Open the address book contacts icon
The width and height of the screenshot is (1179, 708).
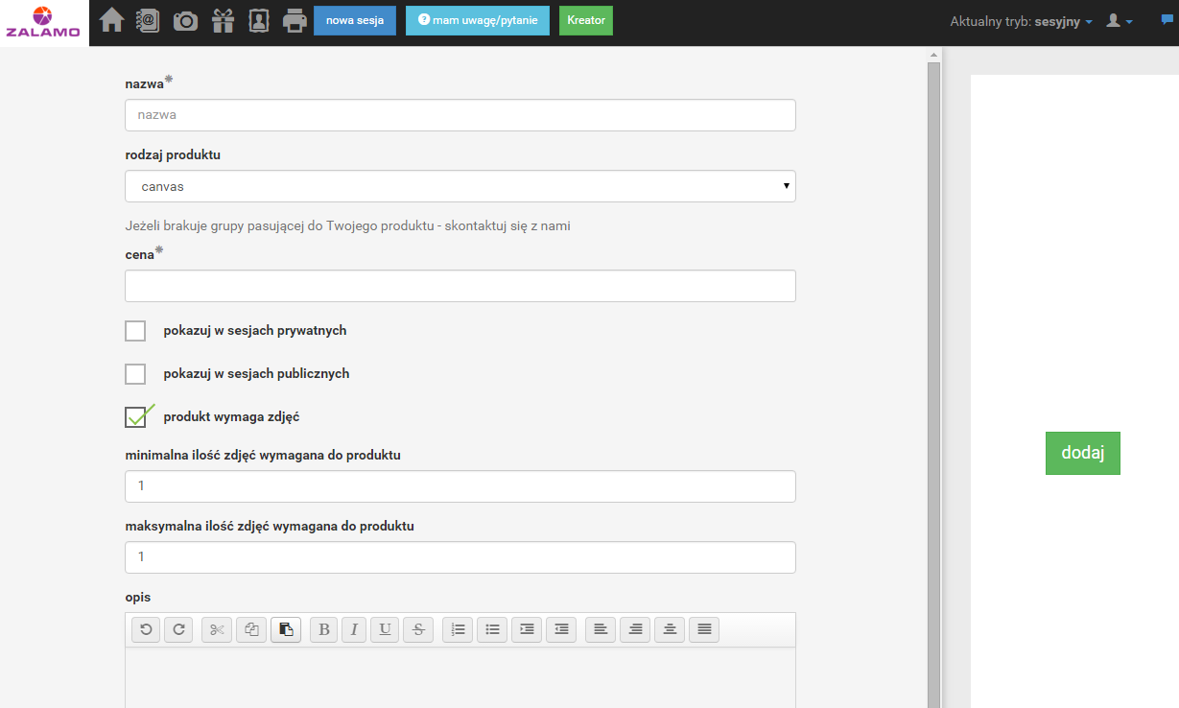[x=148, y=20]
